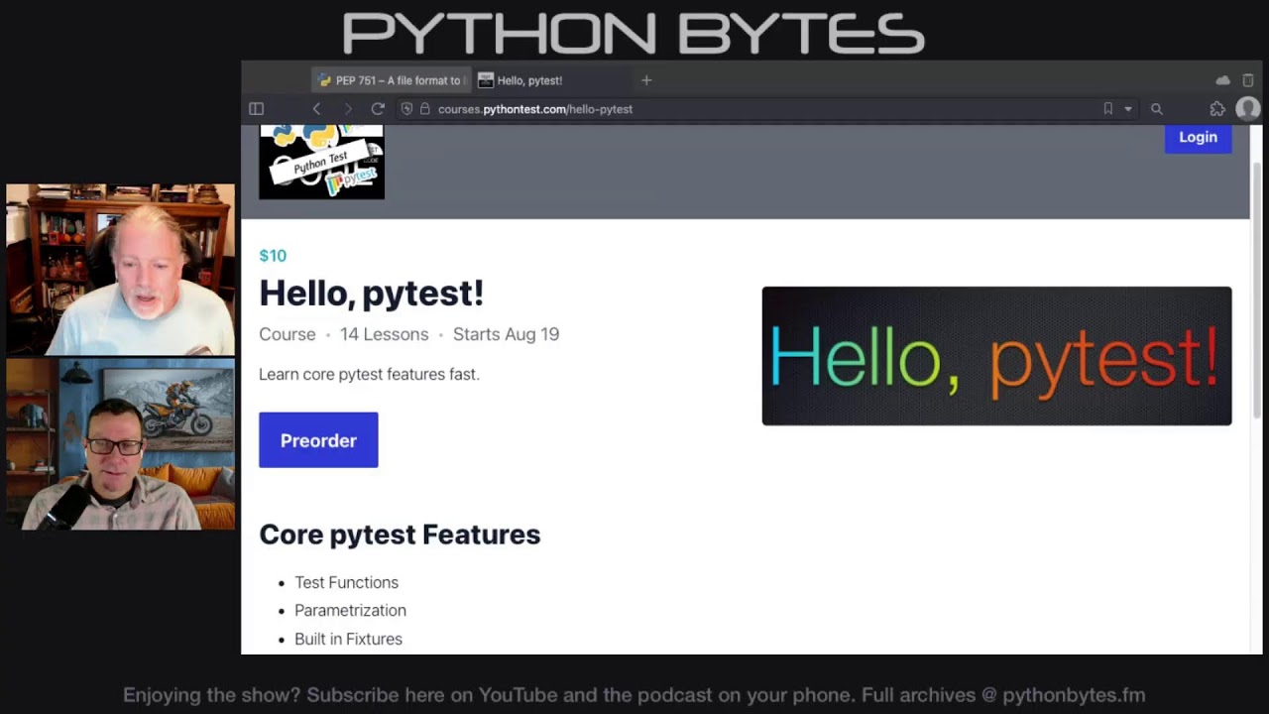
Task: Click the $10 price label
Action: (x=273, y=256)
